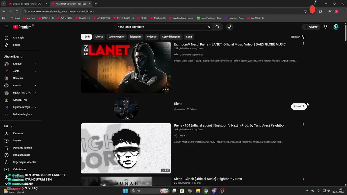
Task: Open the tab search dropdown arrow
Action: click(4, 4)
